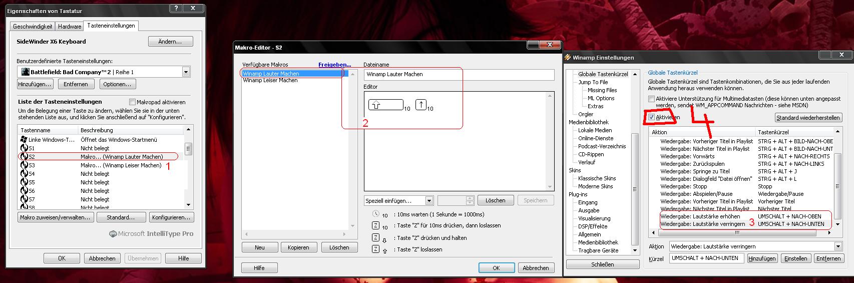The image size is (854, 283).
Task: Select the S3 key icon in key list
Action: click(24, 165)
